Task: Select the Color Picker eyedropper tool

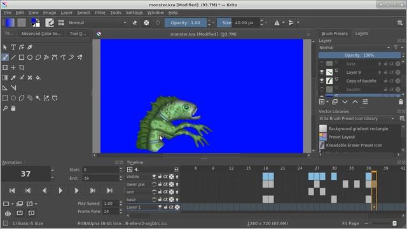Action: coord(13,78)
